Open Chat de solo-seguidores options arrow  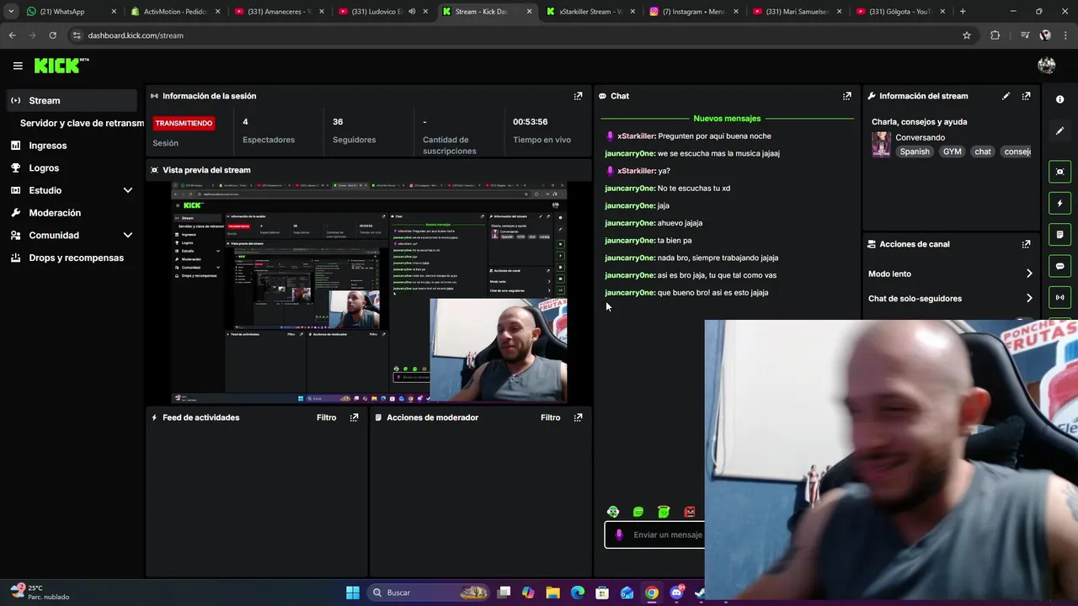tap(1029, 298)
